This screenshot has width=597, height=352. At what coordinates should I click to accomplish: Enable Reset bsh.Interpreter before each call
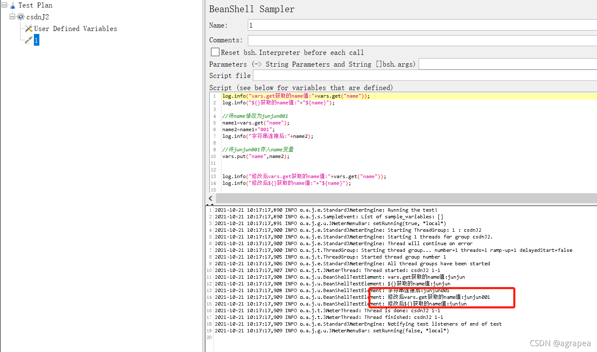[215, 52]
